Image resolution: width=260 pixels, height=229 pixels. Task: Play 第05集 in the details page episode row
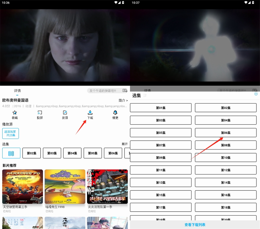point(93,153)
